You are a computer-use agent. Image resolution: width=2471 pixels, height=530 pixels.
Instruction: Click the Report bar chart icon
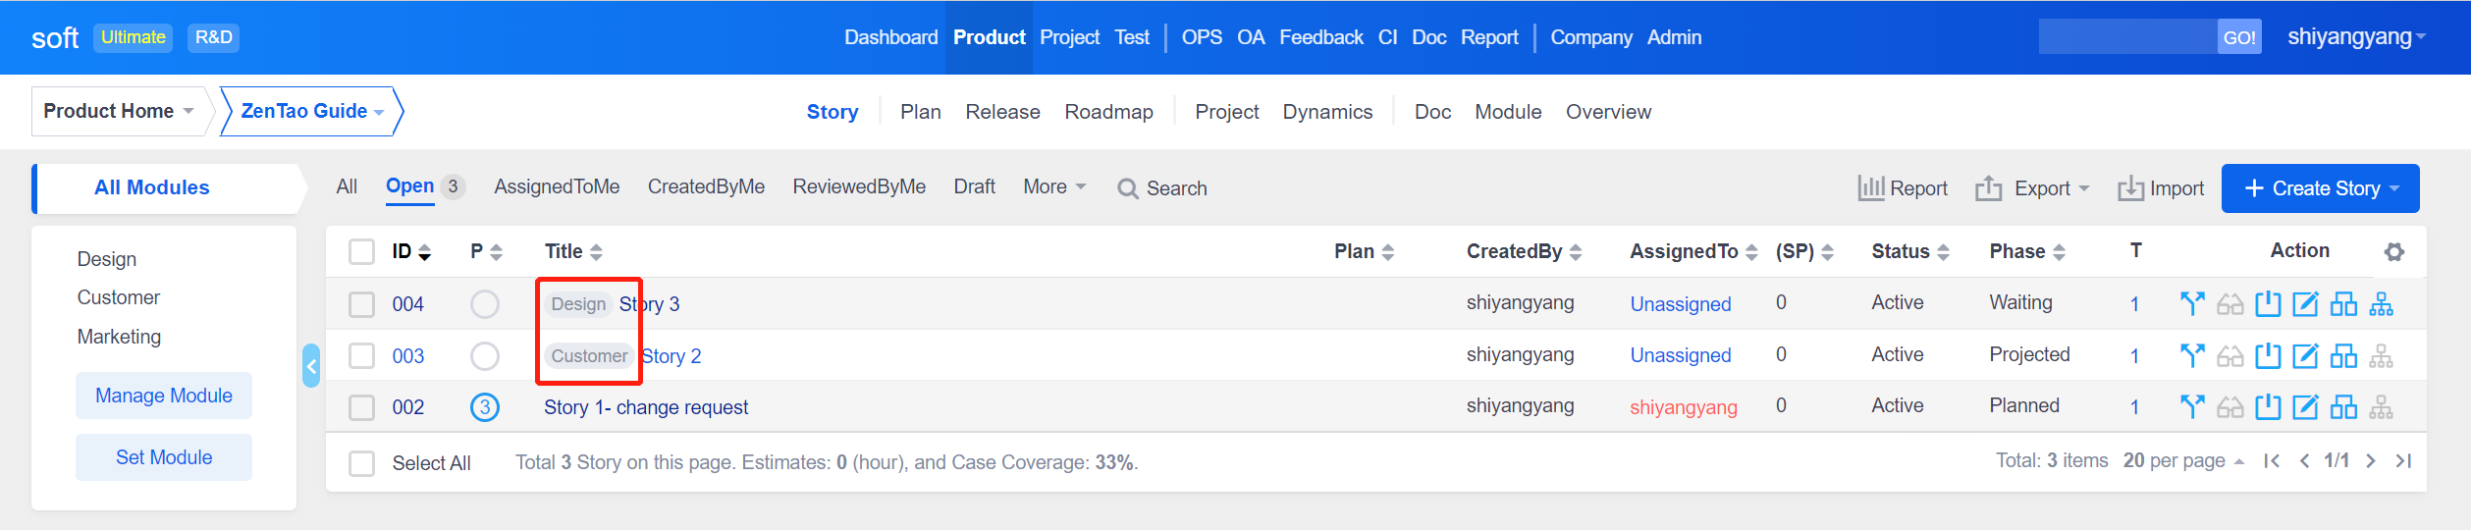1870,187
